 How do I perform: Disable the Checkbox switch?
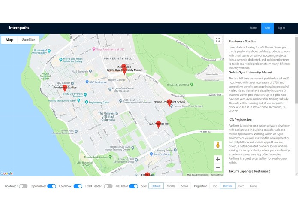[x=78, y=186]
